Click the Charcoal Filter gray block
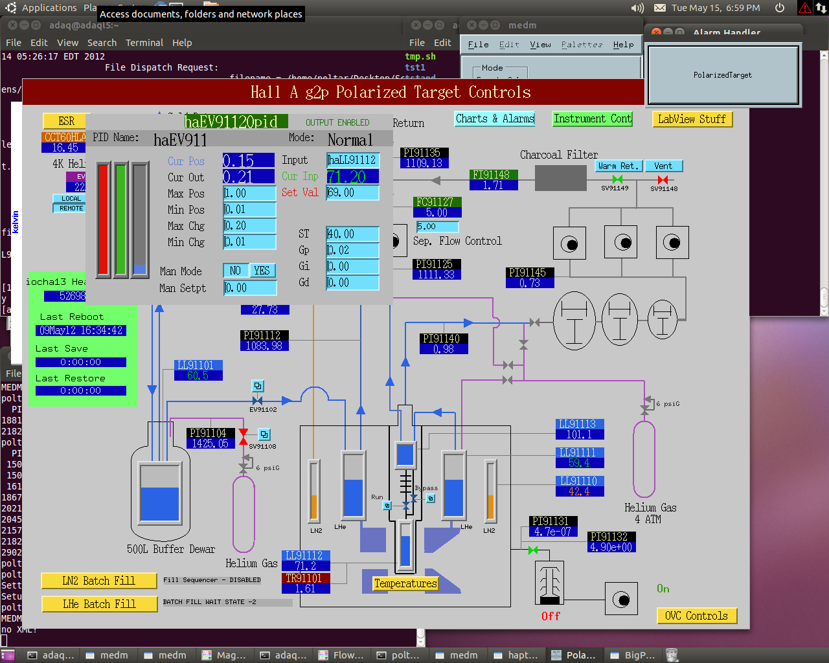 click(560, 178)
